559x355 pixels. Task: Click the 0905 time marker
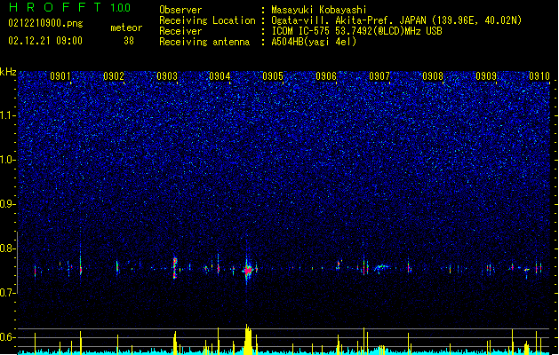(273, 76)
